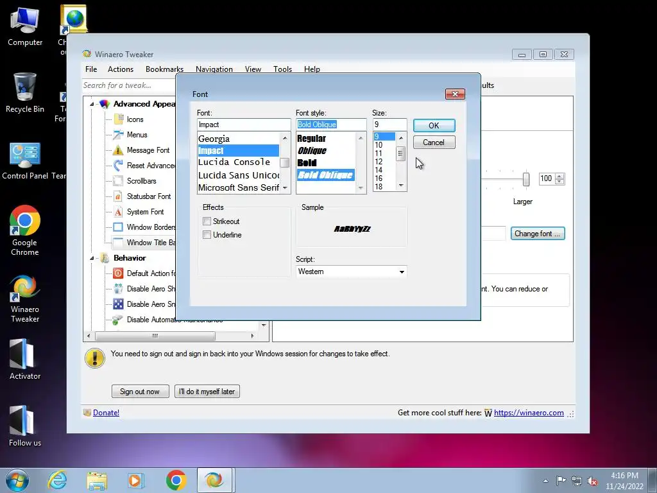Enable the Strikeout effect checkbox

(207, 221)
